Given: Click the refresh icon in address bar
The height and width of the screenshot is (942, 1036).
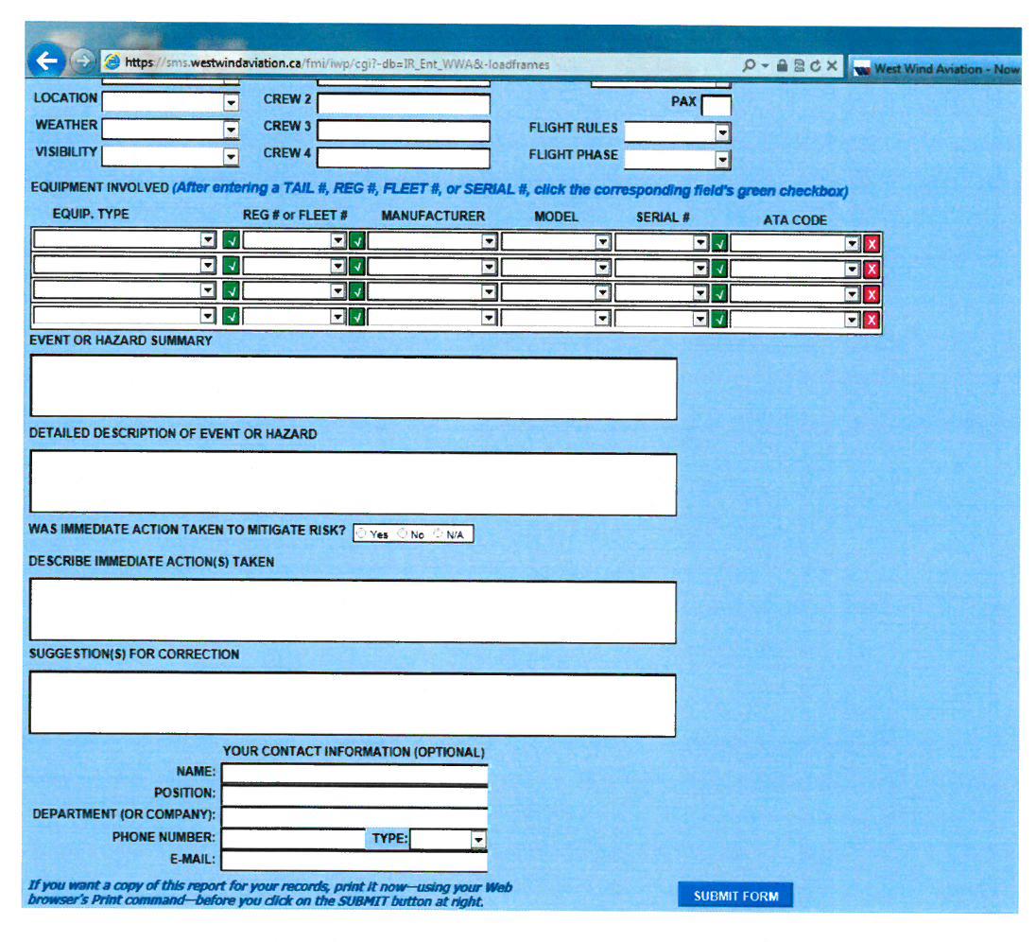Looking at the screenshot, I should (x=814, y=65).
